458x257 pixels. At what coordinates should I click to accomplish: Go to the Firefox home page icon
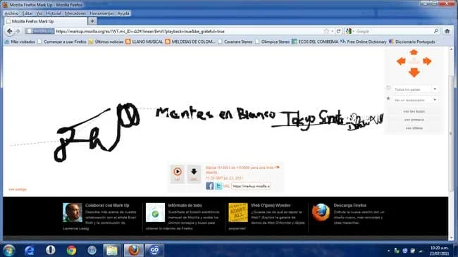click(447, 31)
